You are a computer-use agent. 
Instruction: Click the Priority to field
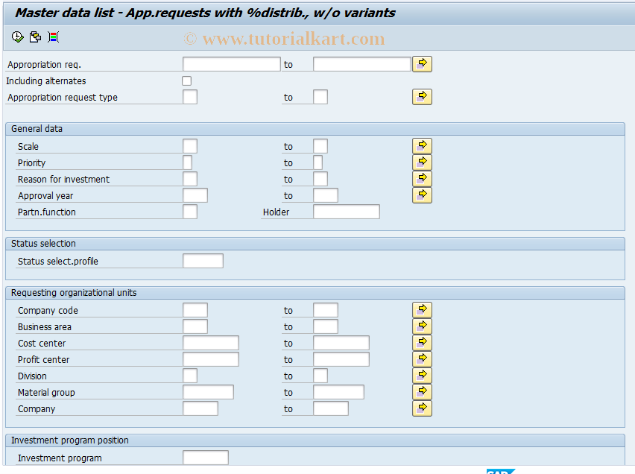(318, 162)
